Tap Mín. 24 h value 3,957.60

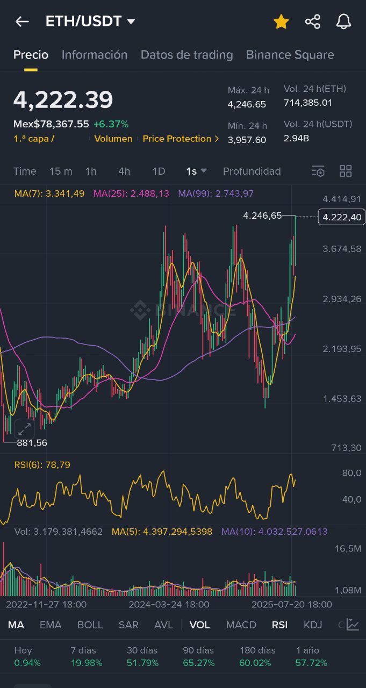pyautogui.click(x=247, y=140)
